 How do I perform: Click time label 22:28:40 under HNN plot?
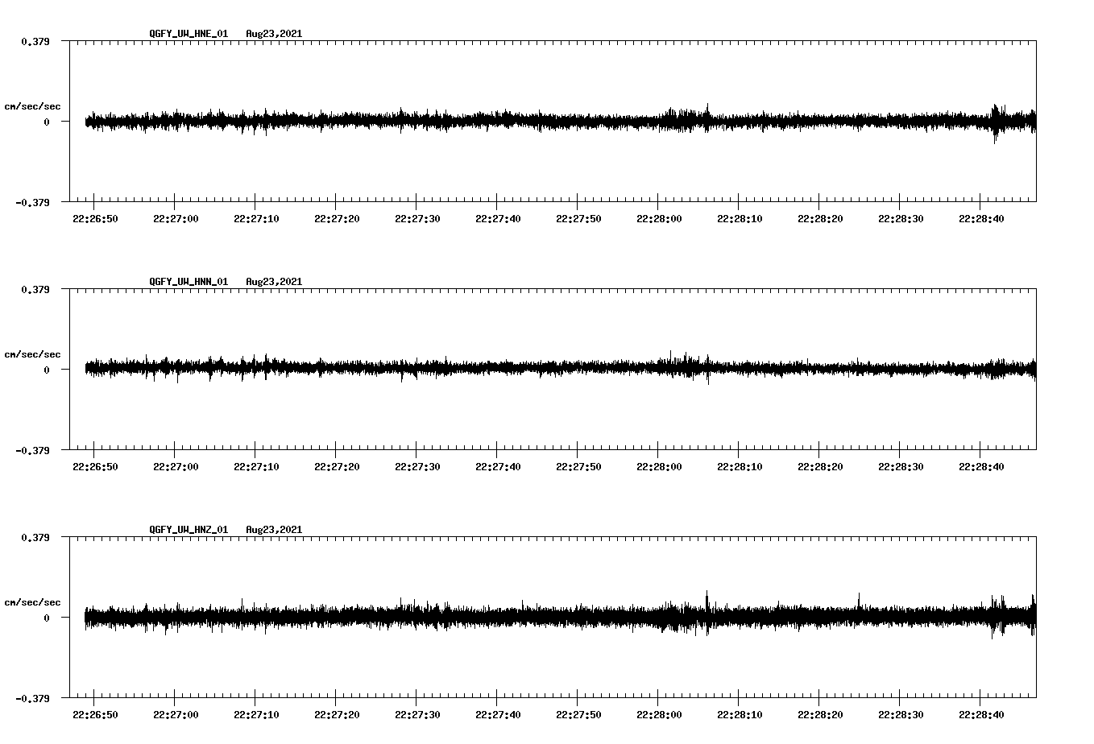981,467
